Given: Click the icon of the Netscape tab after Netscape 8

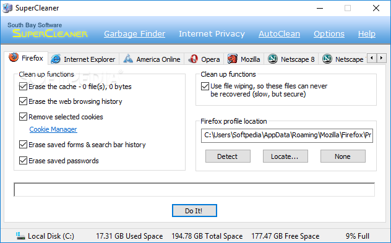Looking at the screenshot, I should 327,59.
